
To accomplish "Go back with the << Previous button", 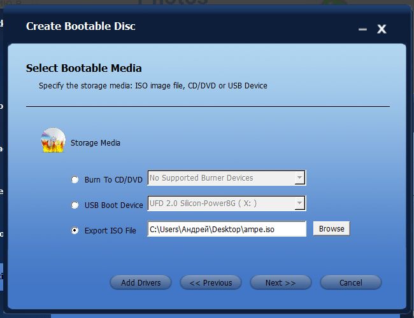I will pyautogui.click(x=211, y=282).
